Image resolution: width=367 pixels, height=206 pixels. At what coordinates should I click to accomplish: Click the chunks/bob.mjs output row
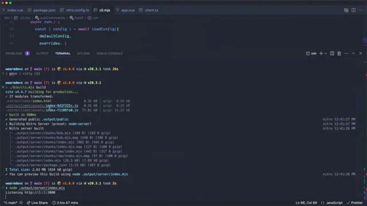pos(63,133)
